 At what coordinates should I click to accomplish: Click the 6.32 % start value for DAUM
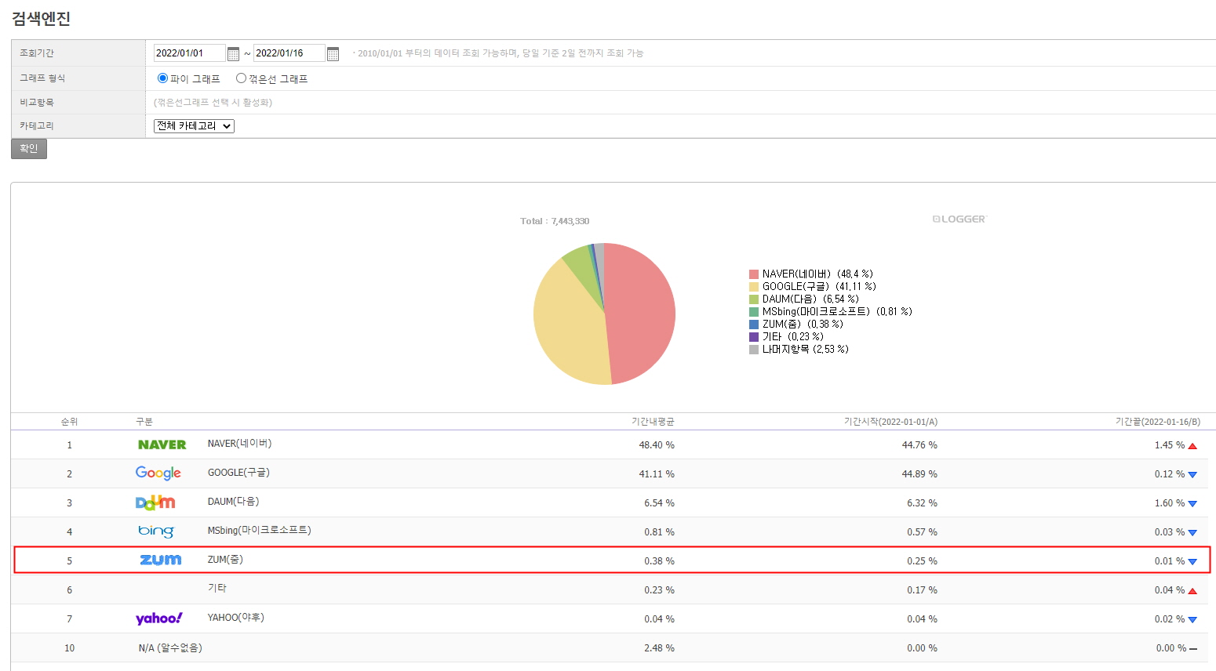tap(922, 503)
